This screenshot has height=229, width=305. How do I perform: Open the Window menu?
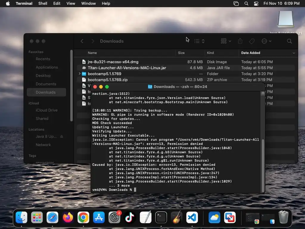point(88,3)
